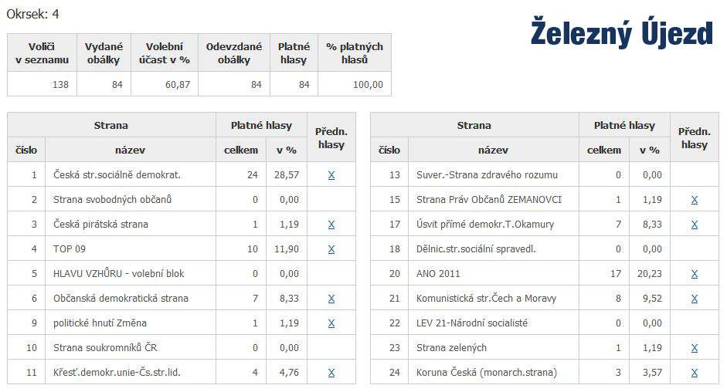
Task: Open X link for Strana zelených
Action: tap(694, 348)
